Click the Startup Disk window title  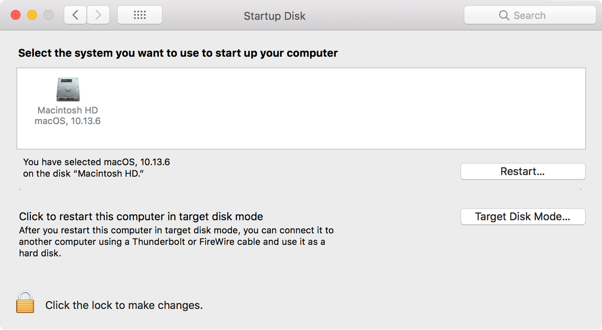coord(275,16)
